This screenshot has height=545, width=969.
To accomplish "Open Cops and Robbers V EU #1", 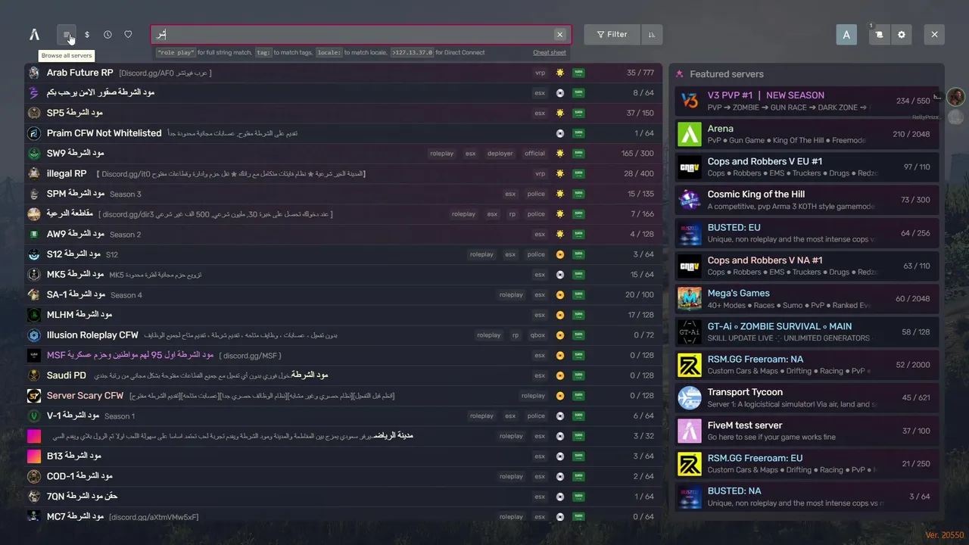I will [x=807, y=167].
